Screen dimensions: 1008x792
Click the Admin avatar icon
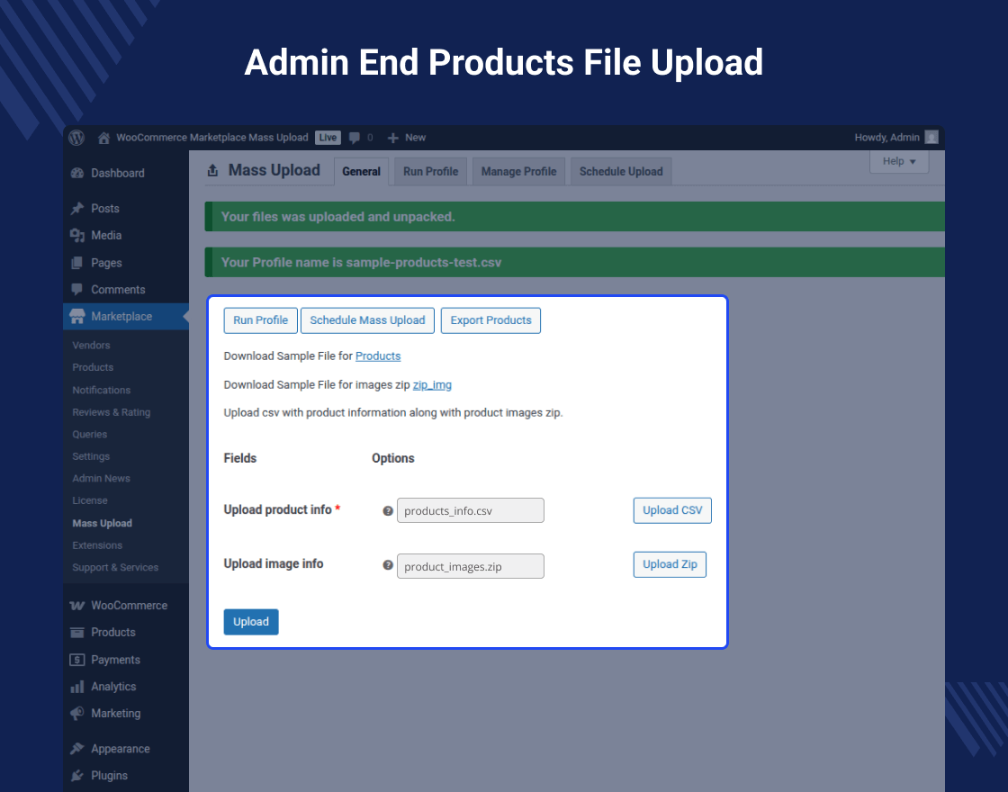931,138
